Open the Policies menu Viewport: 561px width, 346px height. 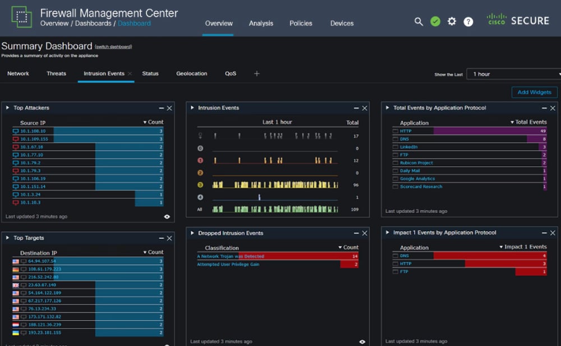point(301,24)
